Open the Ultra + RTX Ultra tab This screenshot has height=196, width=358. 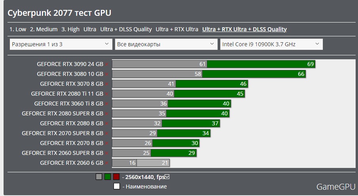click(177, 29)
